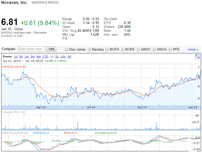Click the 52 week range 3.34 - 6.95
Viewport: 202px width, 152px height.
tap(91, 23)
